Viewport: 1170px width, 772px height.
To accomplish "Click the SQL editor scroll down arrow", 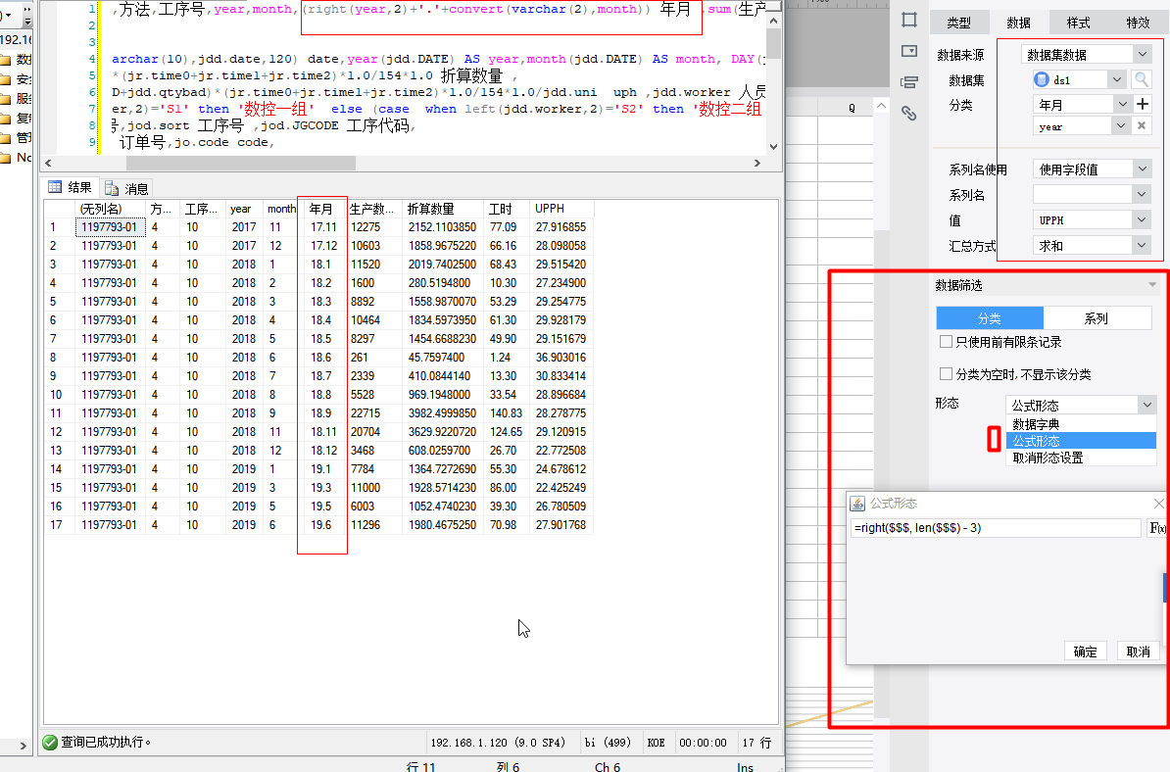I will (774, 146).
